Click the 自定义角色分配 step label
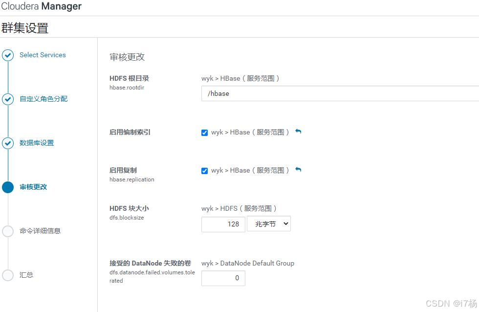This screenshot has width=479, height=312. tap(44, 99)
